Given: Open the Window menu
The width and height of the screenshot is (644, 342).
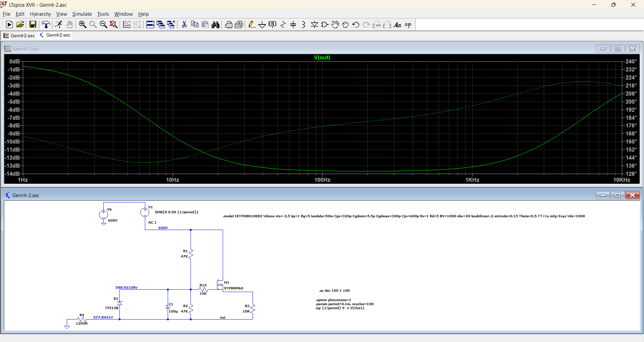Looking at the screenshot, I should [x=123, y=14].
